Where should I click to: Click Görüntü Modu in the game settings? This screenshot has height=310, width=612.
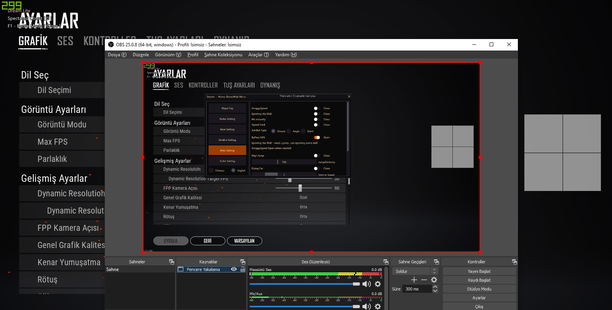(x=62, y=124)
